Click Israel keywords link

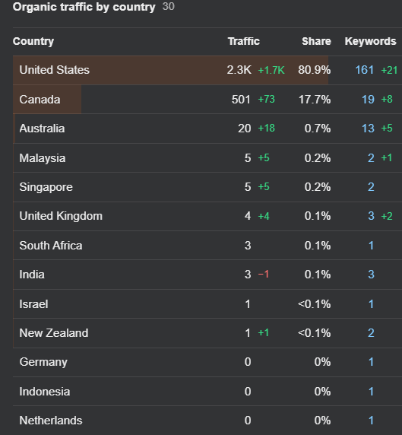371,304
